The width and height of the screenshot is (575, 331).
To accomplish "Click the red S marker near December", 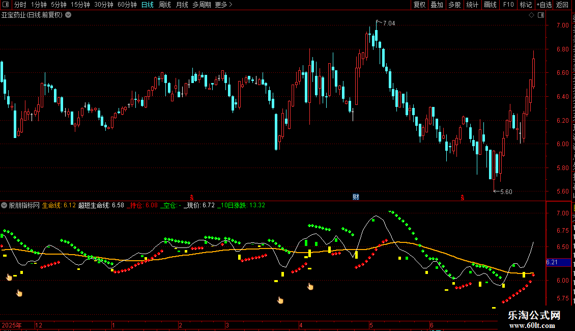I will pyautogui.click(x=192, y=198).
